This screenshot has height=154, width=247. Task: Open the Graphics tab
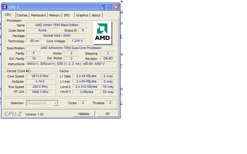[82, 15]
